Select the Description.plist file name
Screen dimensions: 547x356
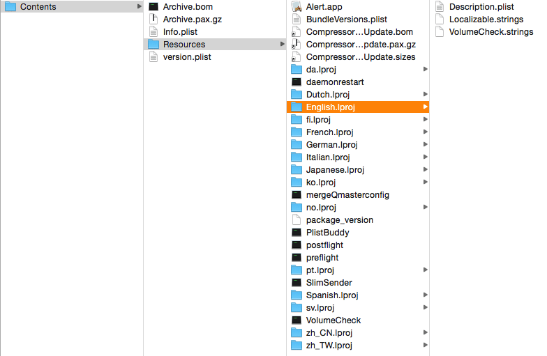click(481, 7)
